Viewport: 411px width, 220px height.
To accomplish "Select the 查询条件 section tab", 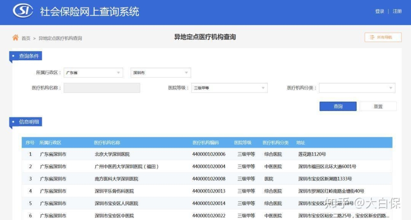I will coord(25,56).
